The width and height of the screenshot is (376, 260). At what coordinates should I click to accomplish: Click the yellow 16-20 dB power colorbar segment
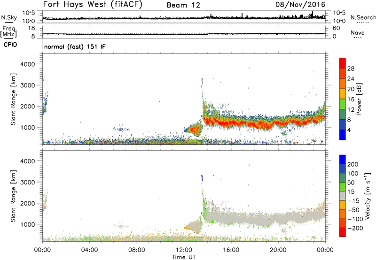tap(343, 94)
